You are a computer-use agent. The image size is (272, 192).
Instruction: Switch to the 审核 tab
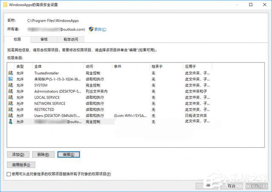click(44, 40)
